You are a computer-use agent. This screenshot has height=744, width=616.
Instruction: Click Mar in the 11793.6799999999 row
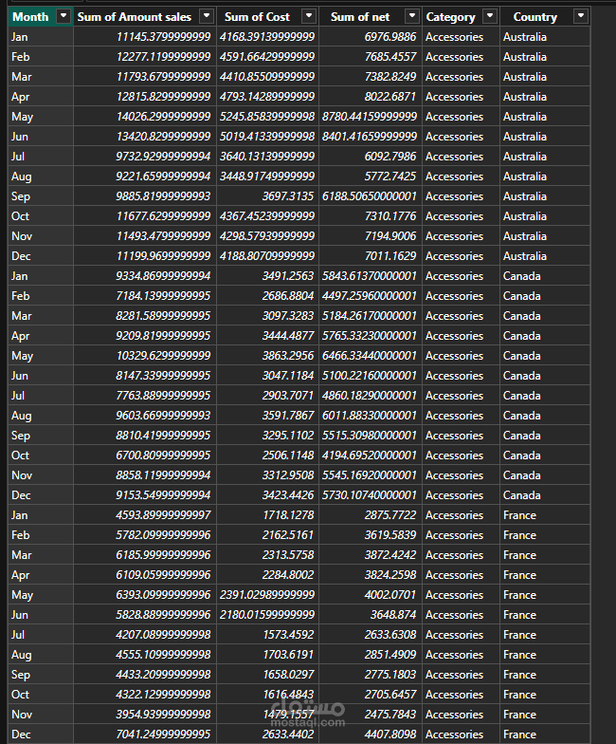(41, 77)
